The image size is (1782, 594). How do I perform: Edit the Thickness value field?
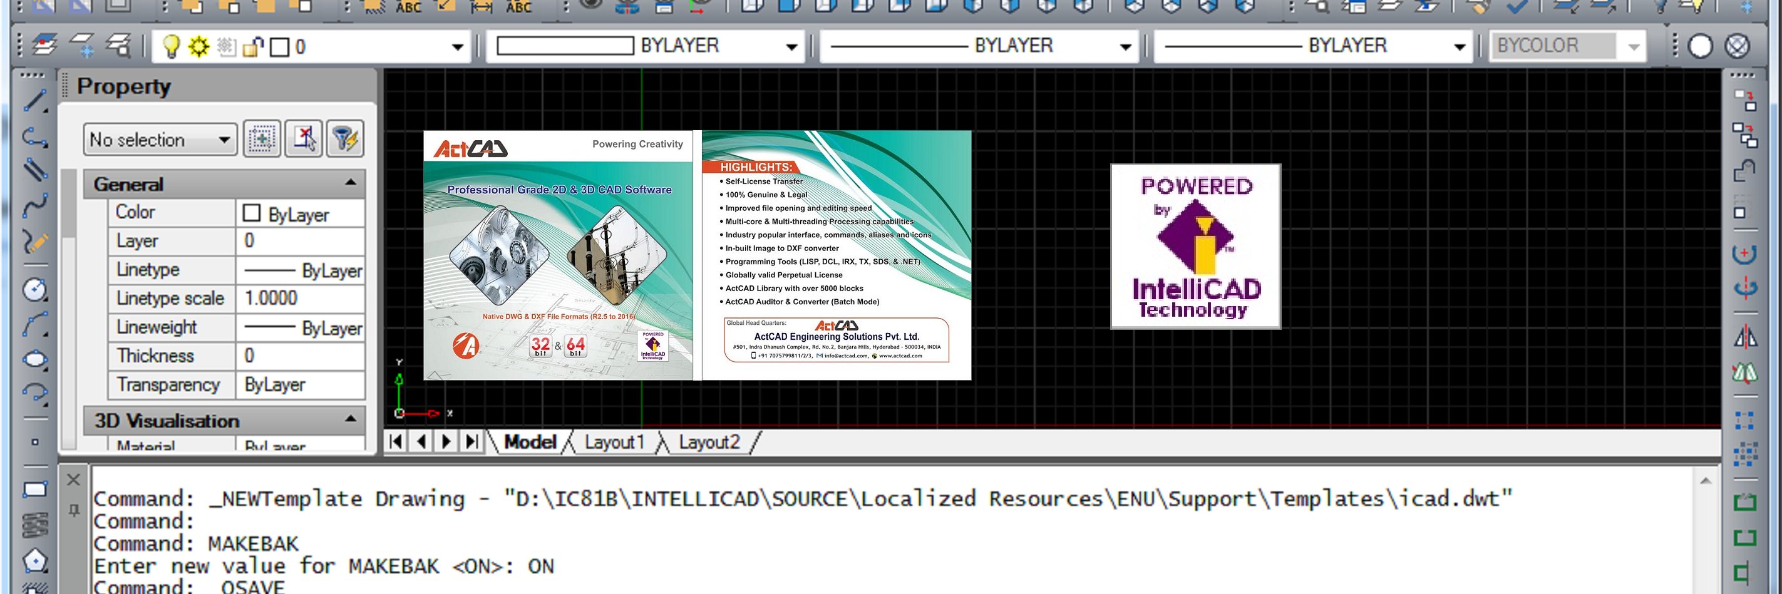(x=300, y=356)
